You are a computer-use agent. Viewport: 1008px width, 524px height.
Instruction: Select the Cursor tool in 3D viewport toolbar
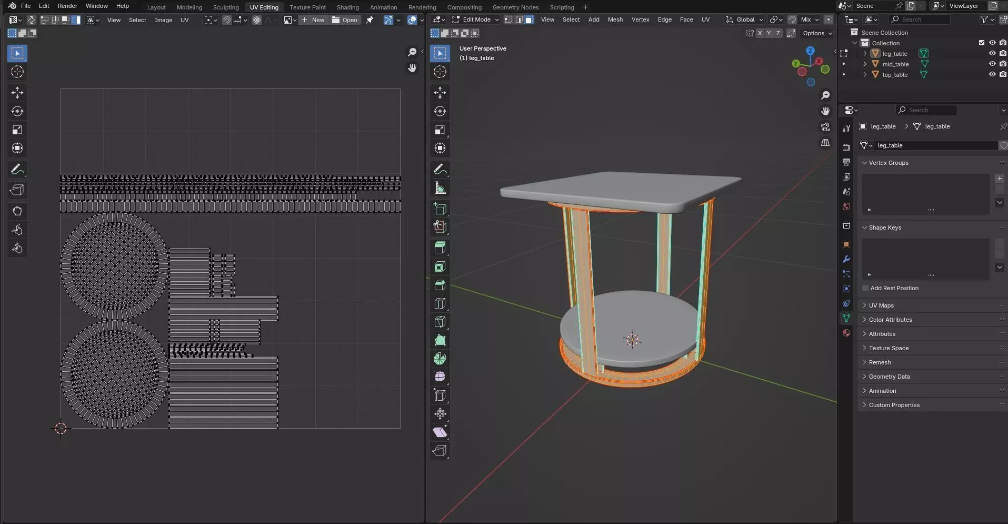click(440, 72)
